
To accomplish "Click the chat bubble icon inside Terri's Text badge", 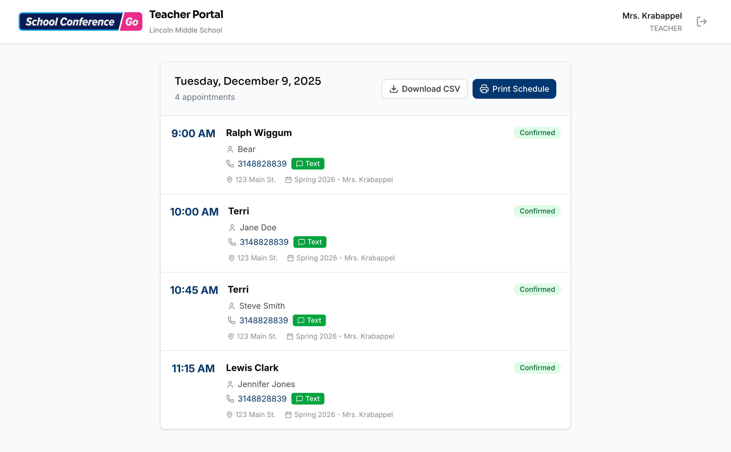I will 302,242.
